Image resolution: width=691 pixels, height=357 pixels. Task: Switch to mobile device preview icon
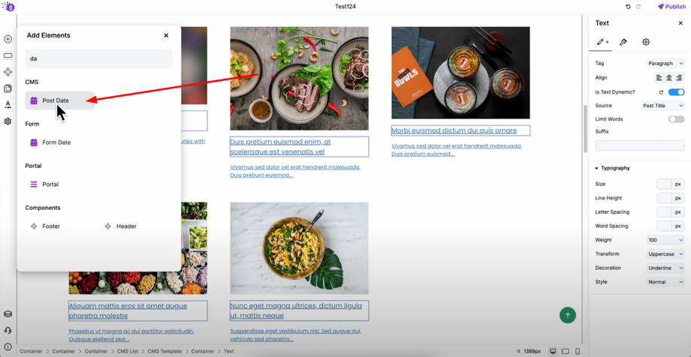click(x=578, y=351)
